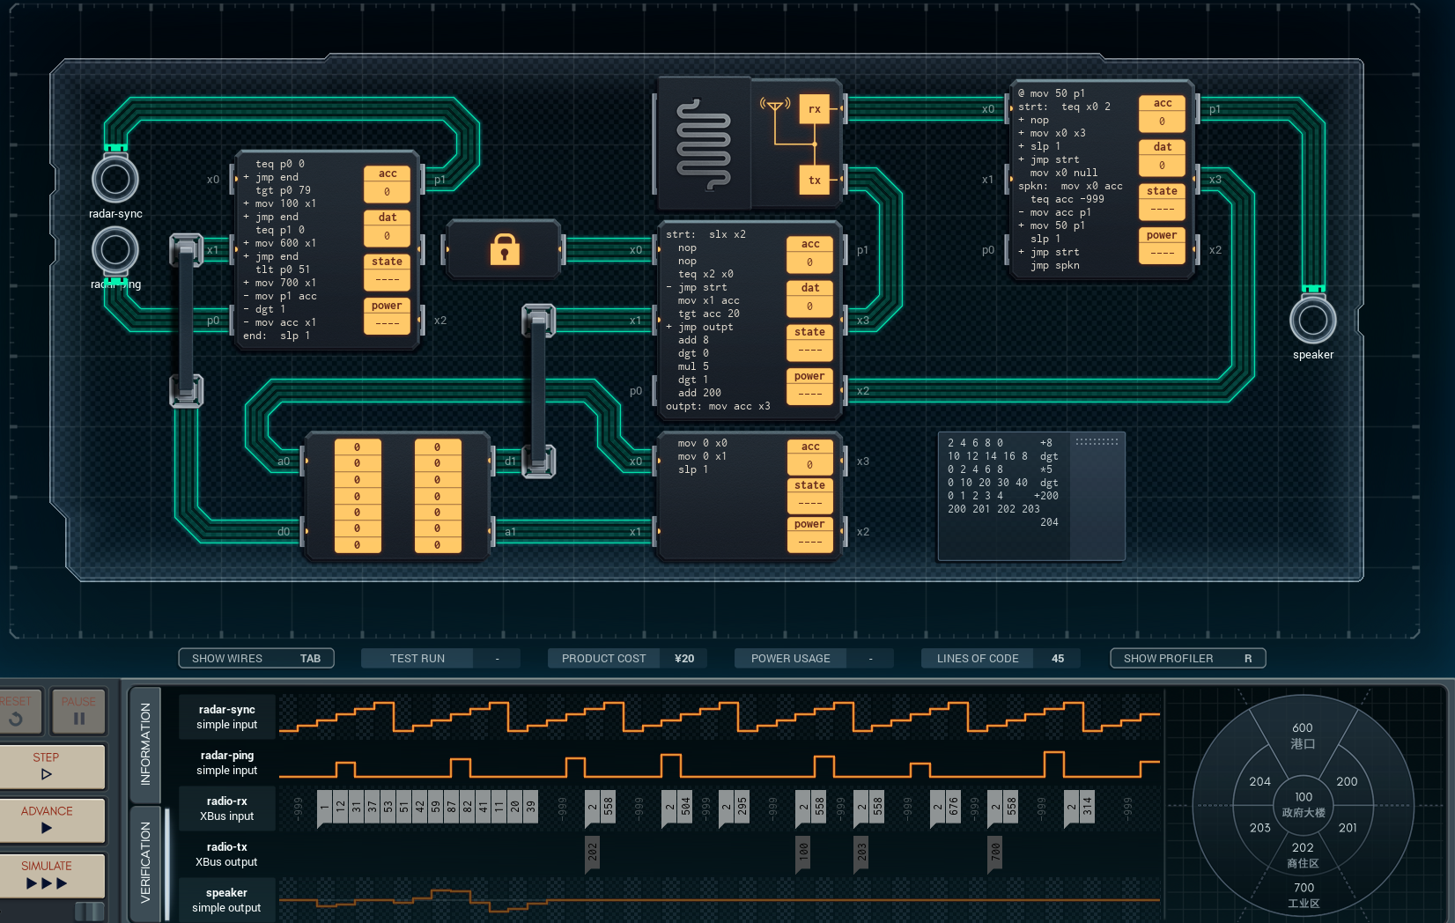This screenshot has width=1455, height=923.
Task: Click code line 'tlt p0 51'
Action: click(x=283, y=270)
